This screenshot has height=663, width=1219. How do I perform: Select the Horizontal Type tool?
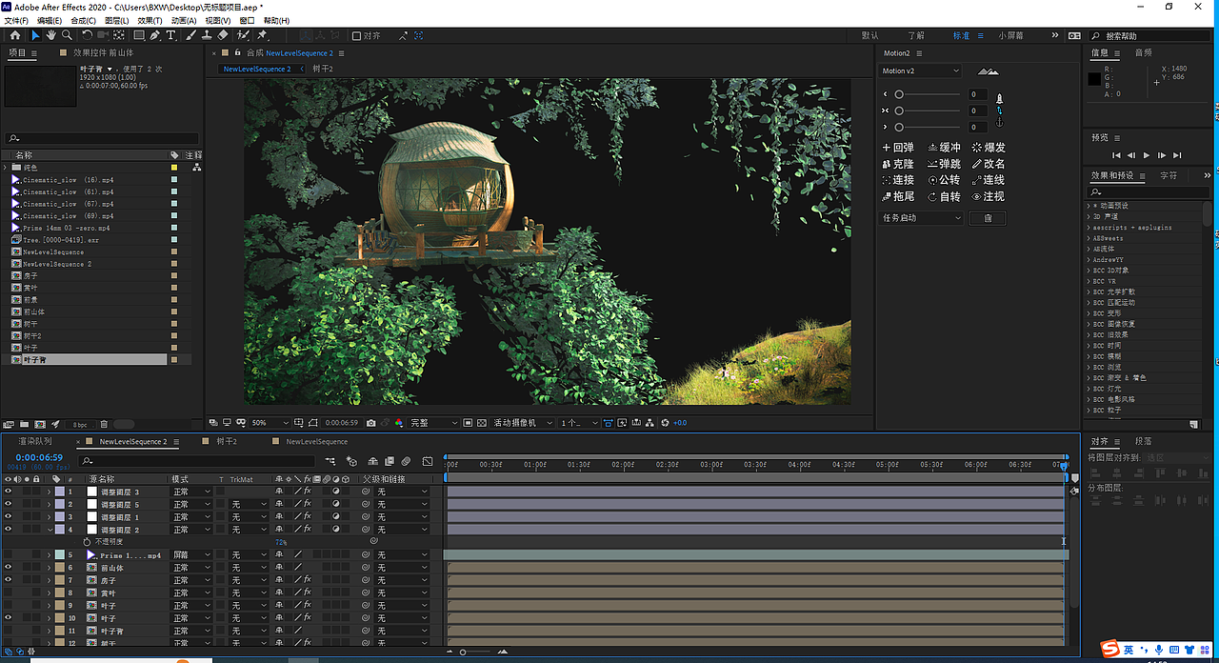coord(171,35)
